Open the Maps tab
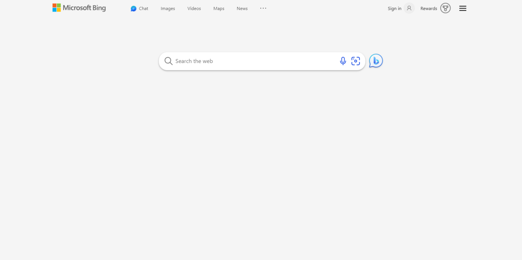This screenshot has width=522, height=260. tap(219, 9)
